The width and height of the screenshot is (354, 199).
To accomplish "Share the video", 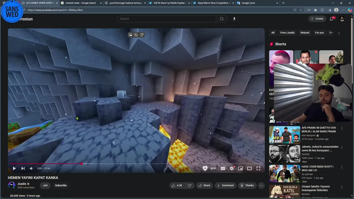I will coord(204,185).
